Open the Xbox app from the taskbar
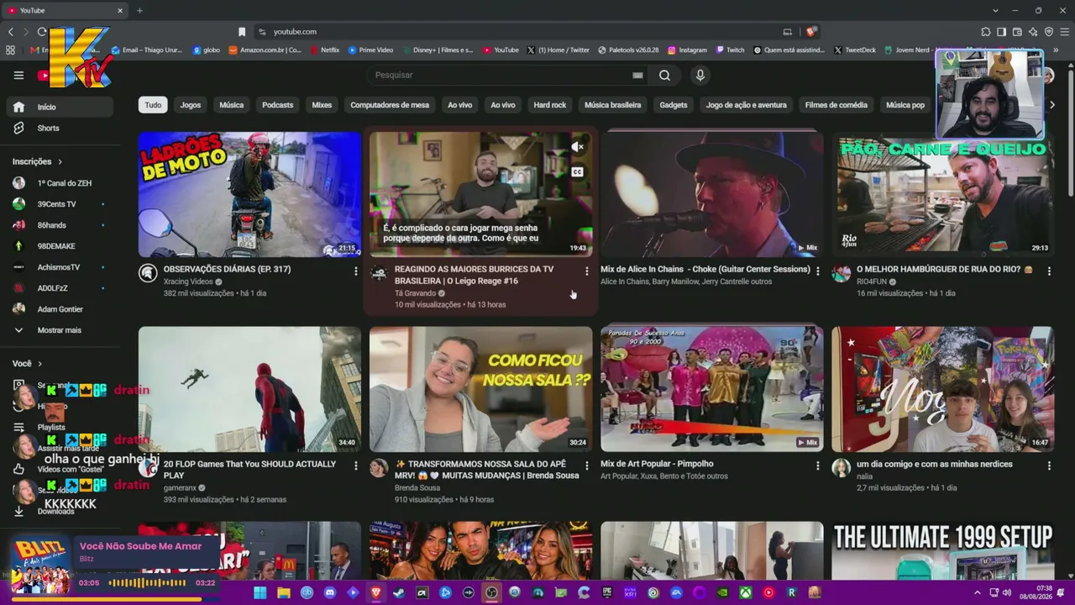Image resolution: width=1075 pixels, height=605 pixels. pyautogui.click(x=746, y=592)
